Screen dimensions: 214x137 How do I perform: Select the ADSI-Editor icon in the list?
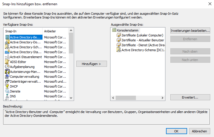point(7,62)
